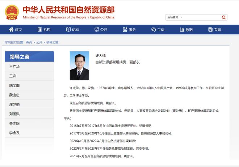
Task: Click the monitor icon beside 公开
Action: [97, 30]
